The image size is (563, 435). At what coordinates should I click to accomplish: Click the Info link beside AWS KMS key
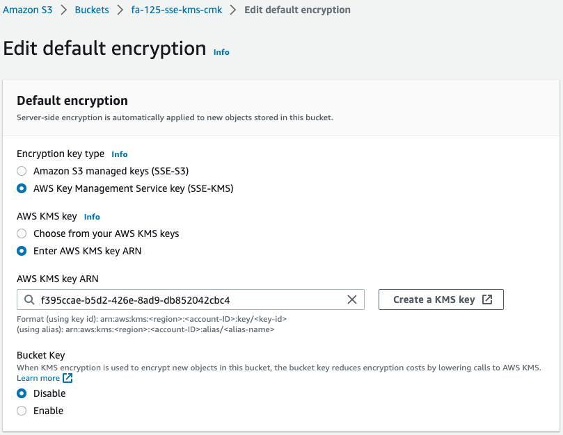tap(91, 216)
